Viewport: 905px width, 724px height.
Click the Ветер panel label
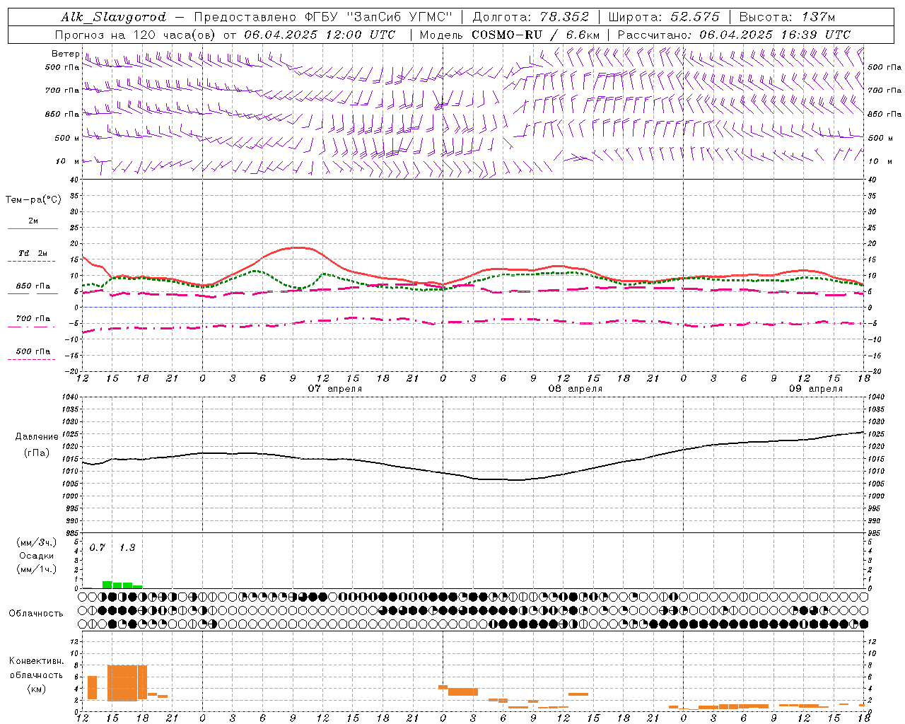(65, 54)
